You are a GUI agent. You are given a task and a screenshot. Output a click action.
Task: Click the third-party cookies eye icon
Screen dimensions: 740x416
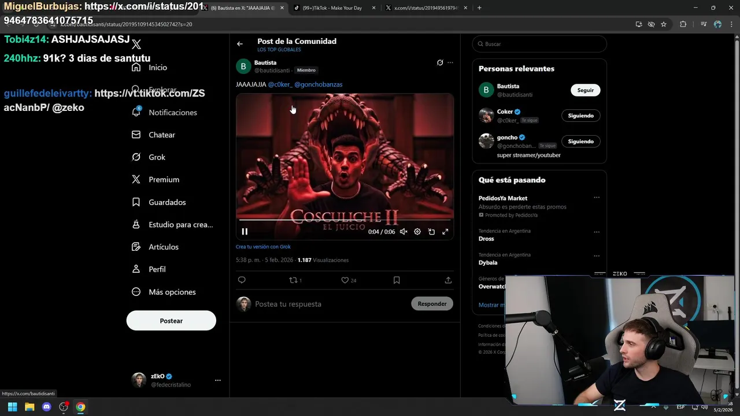[x=651, y=24]
